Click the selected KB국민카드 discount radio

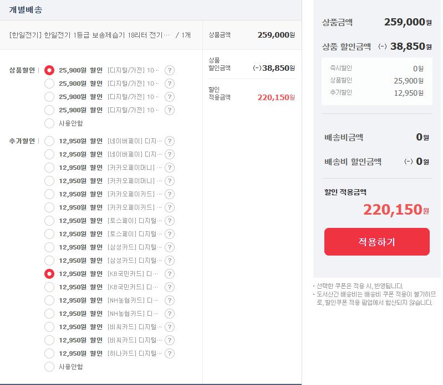click(x=49, y=274)
